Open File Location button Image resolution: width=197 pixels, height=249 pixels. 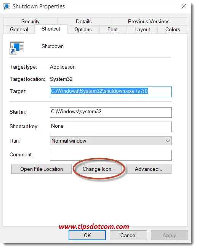click(42, 169)
